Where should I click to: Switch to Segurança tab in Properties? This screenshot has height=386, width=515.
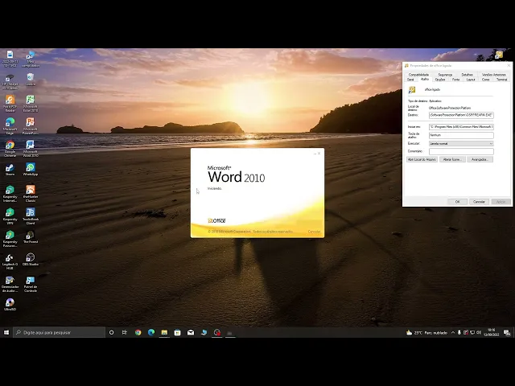point(445,75)
